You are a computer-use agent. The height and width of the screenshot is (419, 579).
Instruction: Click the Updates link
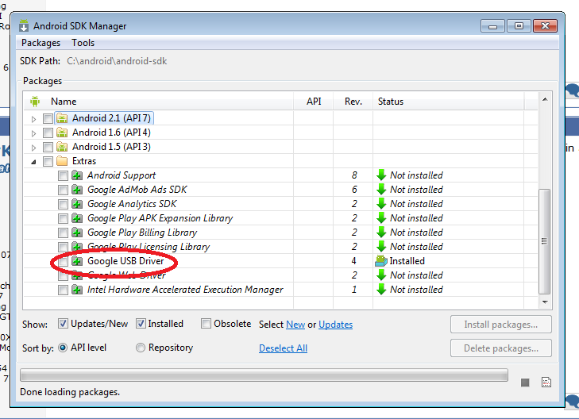coord(336,325)
